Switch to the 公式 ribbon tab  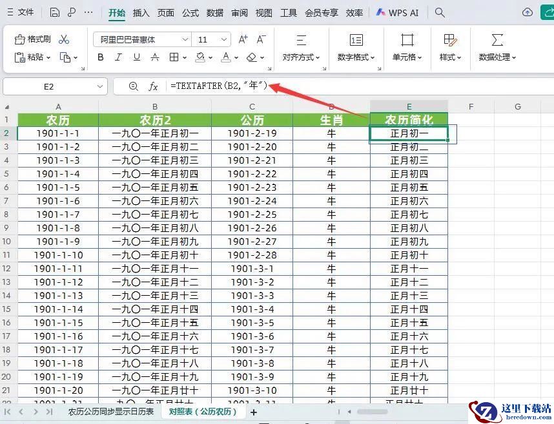(190, 13)
